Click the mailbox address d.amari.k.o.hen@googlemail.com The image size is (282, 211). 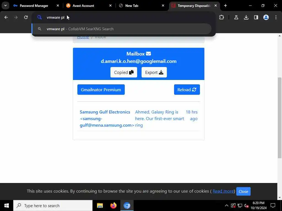(139, 61)
